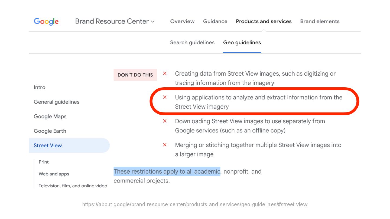Image resolution: width=390 pixels, height=219 pixels.
Task: Switch to Search guidelines
Action: (x=192, y=42)
